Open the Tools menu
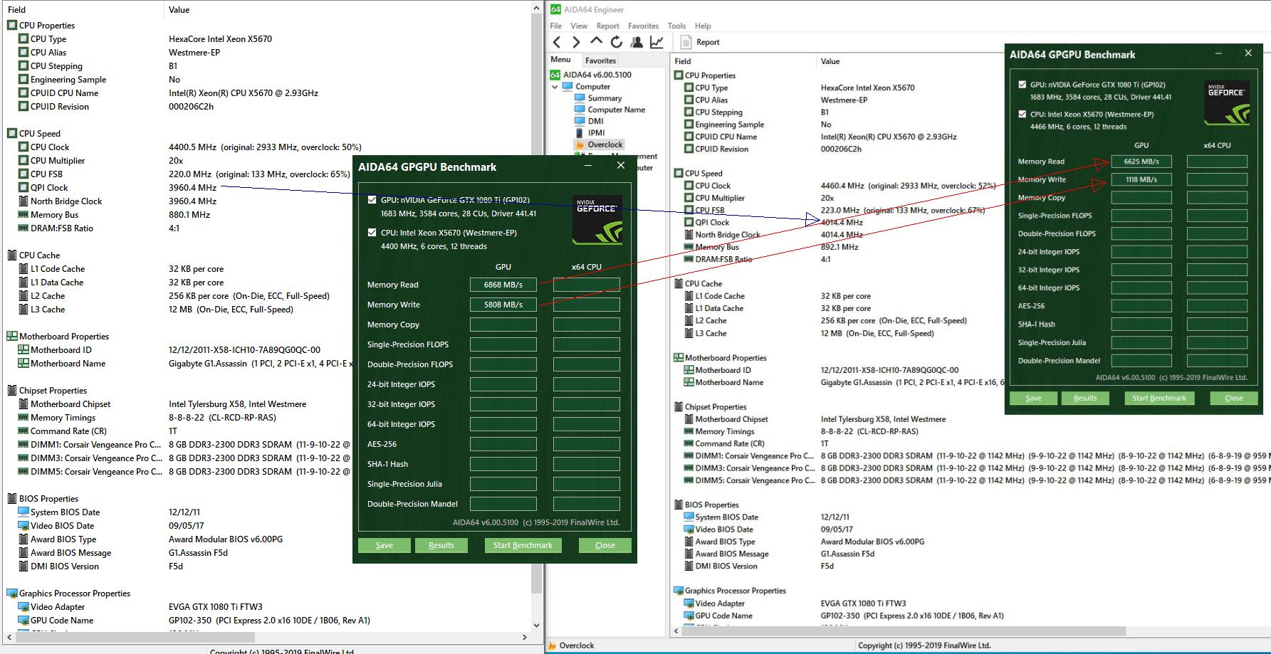This screenshot has width=1271, height=654. pyautogui.click(x=676, y=26)
